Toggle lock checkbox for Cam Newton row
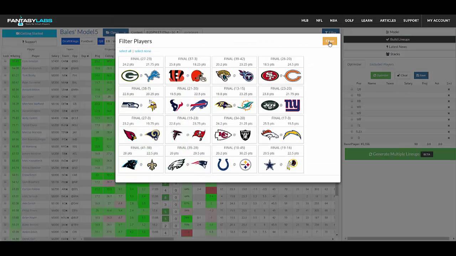Image resolution: width=456 pixels, height=256 pixels. [5, 61]
